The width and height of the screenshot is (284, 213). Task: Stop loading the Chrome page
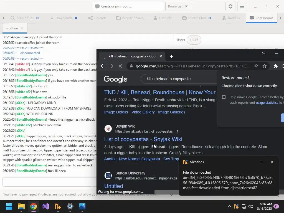point(120,66)
